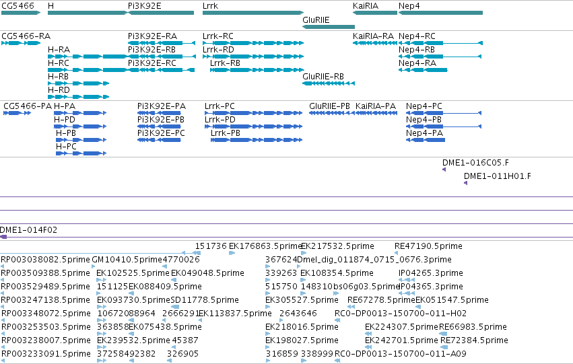Select transcript KaiRIA-RA
573x364 pixels.
[375, 43]
